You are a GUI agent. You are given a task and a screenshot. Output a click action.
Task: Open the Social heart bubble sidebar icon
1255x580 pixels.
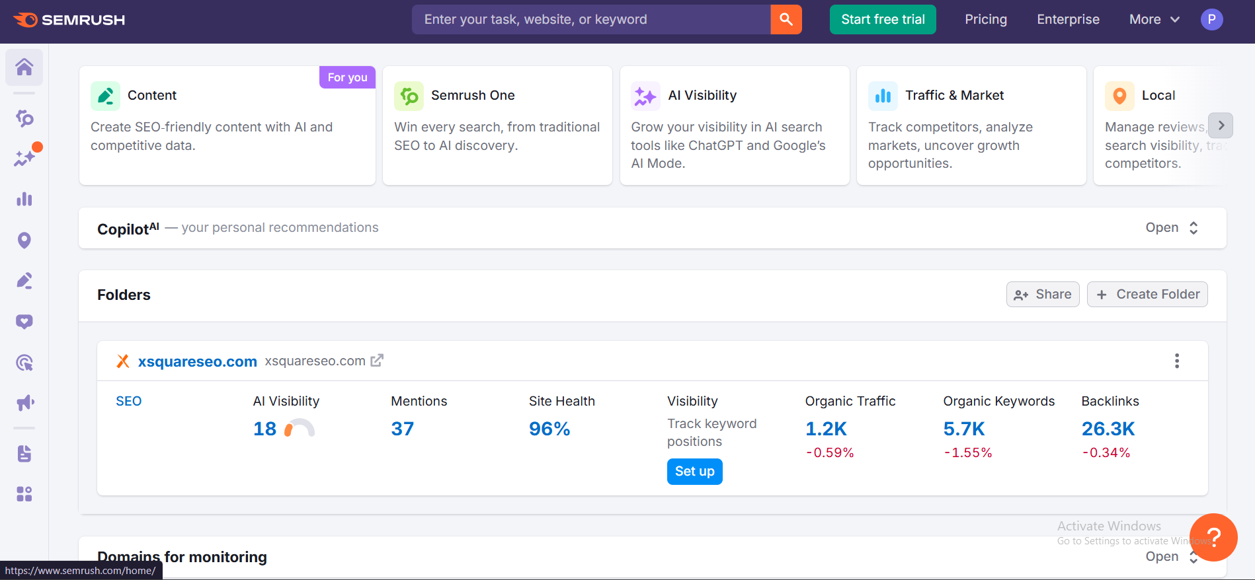point(24,322)
